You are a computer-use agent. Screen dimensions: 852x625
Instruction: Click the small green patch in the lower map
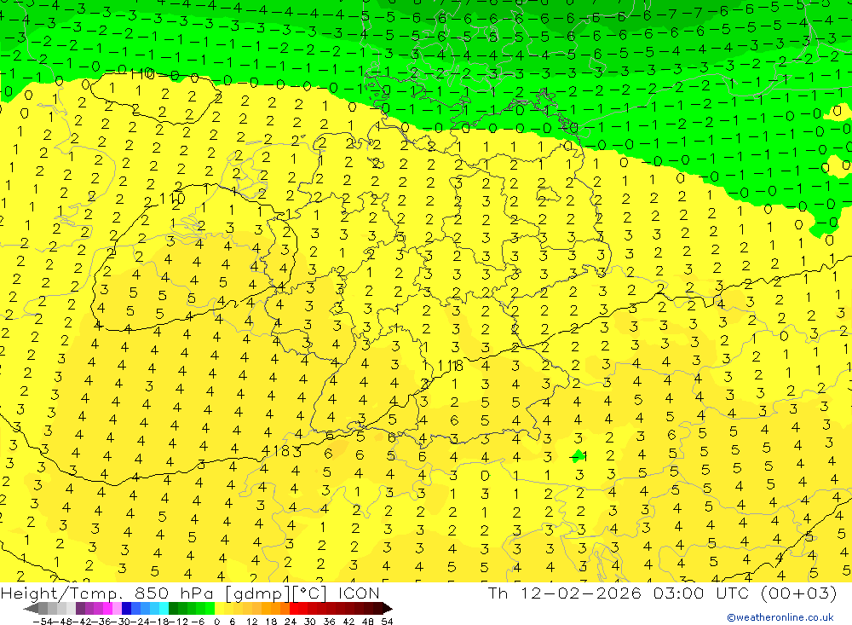coord(578,455)
